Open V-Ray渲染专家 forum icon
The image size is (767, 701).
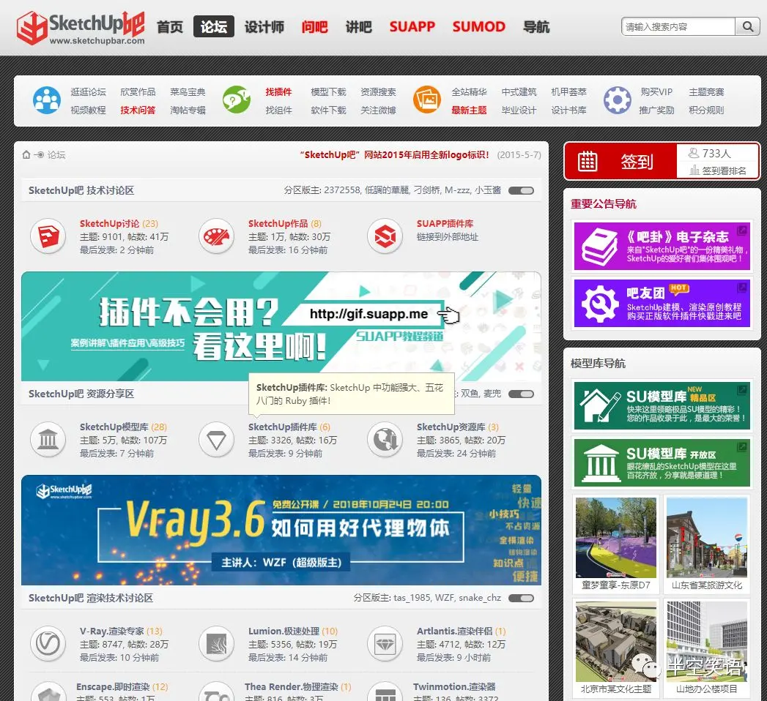coord(48,644)
